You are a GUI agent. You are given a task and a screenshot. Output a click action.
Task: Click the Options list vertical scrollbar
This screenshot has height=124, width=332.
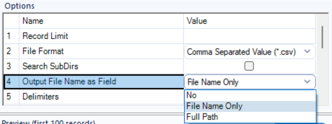[322, 59]
